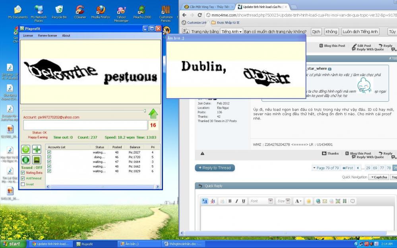
Task: Open the License menu in Pixprofit
Action: (x=28, y=35)
